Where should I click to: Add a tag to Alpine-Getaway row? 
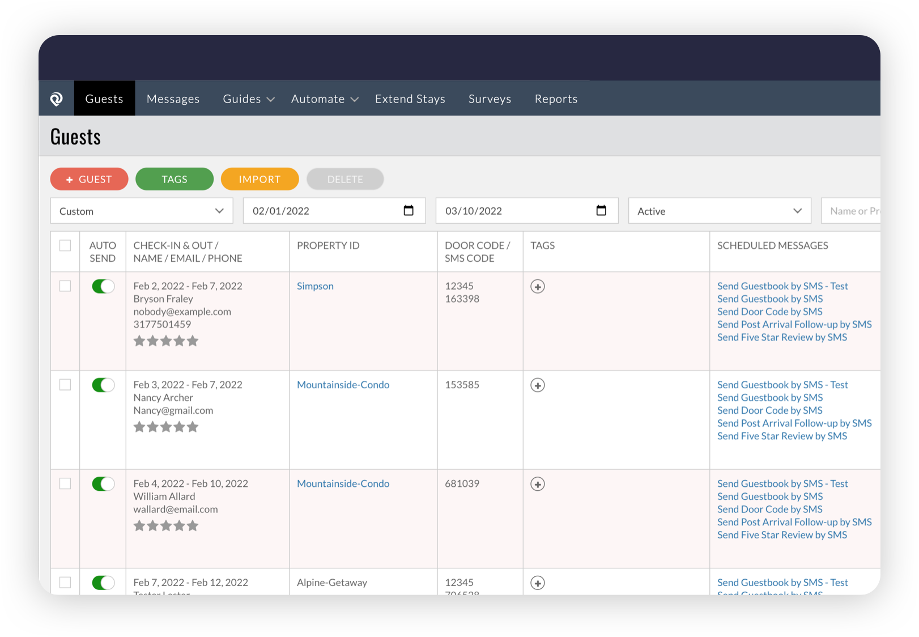point(538,583)
